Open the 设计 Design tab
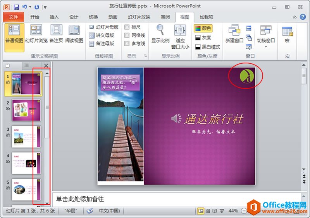Screen dimensions: 310x218 [74, 17]
